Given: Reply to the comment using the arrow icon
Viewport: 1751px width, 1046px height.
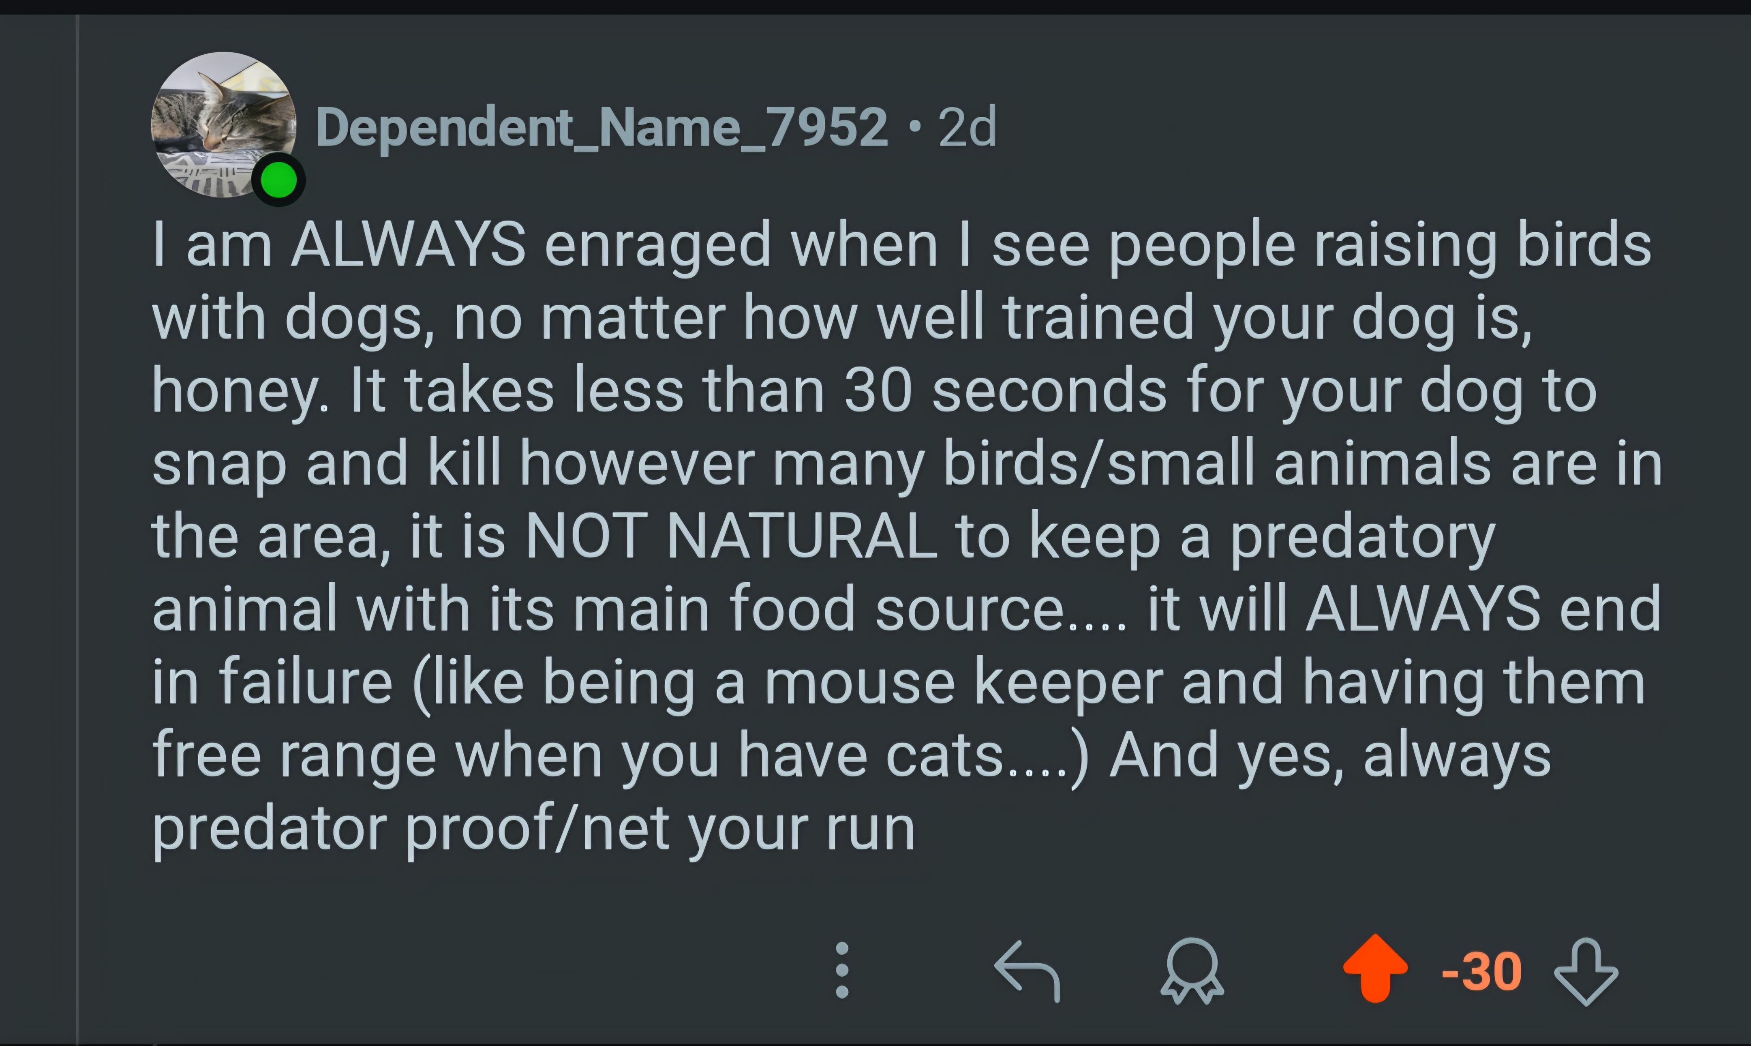Looking at the screenshot, I should 1027,971.
